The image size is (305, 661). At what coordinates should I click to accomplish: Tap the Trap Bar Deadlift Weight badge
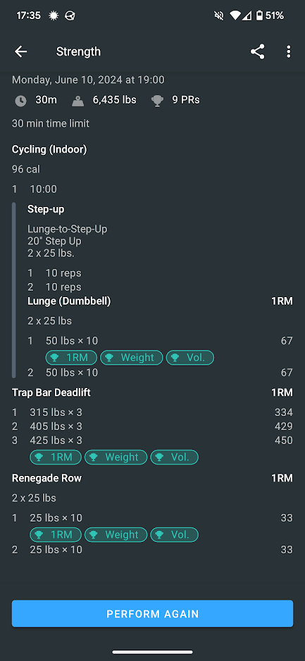click(x=116, y=457)
